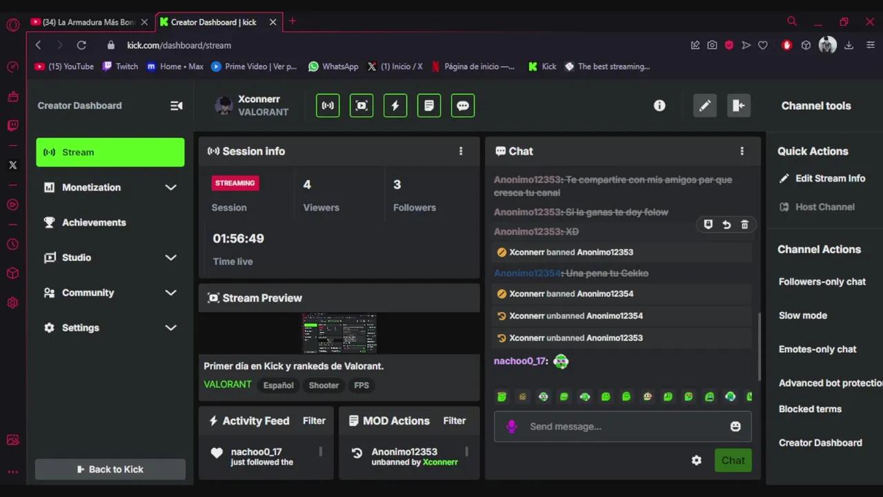The image size is (883, 497).
Task: Click the undo icon on chat message
Action: (x=726, y=224)
